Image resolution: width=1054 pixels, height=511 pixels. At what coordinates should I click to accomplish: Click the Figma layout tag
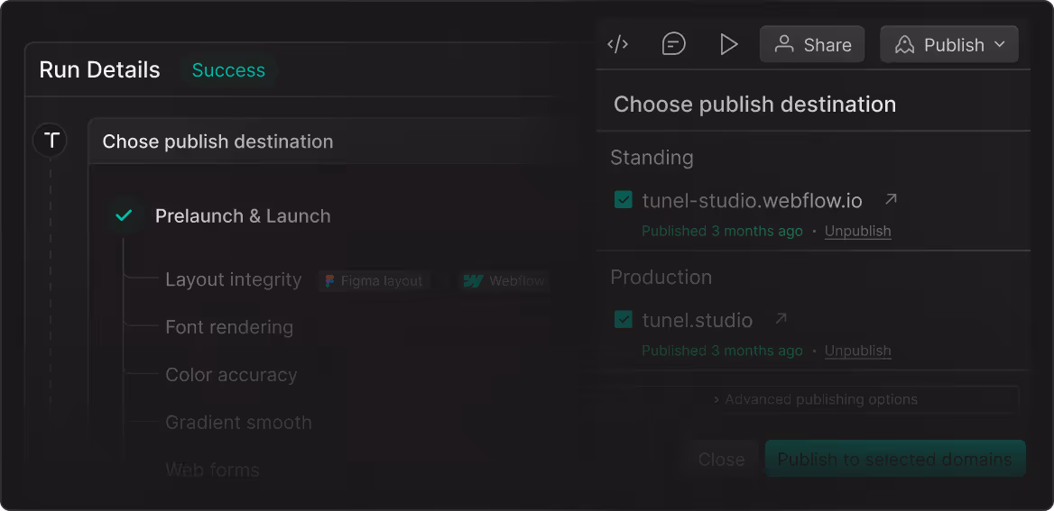pyautogui.click(x=374, y=280)
